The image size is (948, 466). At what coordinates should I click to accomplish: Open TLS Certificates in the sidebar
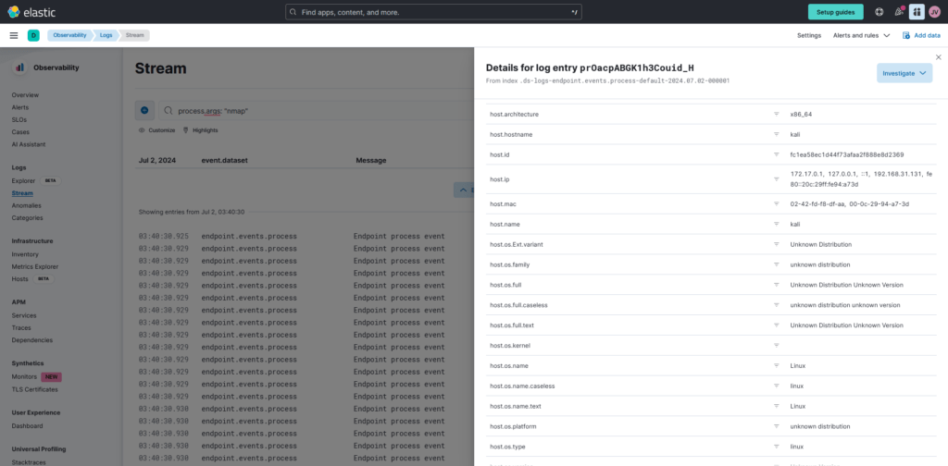coord(35,389)
